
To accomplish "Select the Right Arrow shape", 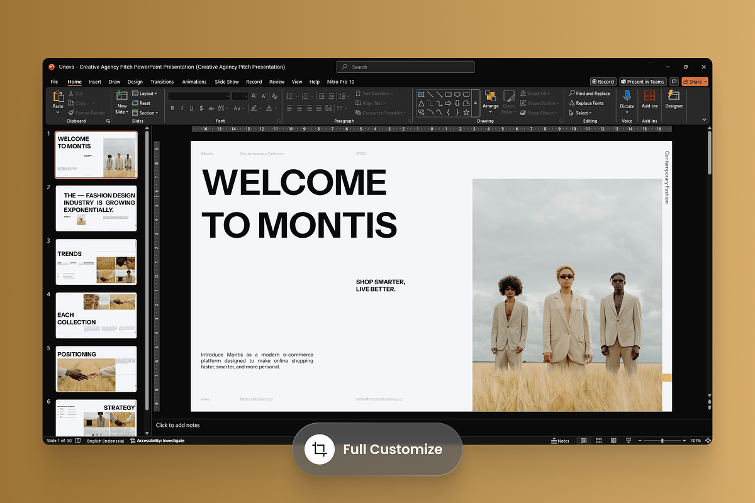I will [448, 103].
